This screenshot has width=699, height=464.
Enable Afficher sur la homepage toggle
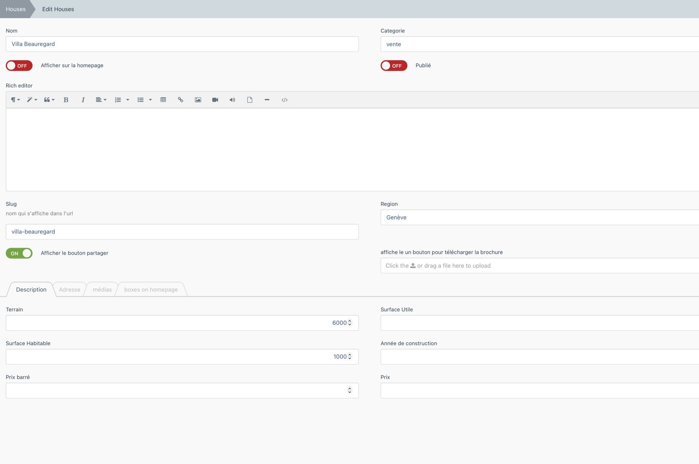tap(19, 66)
